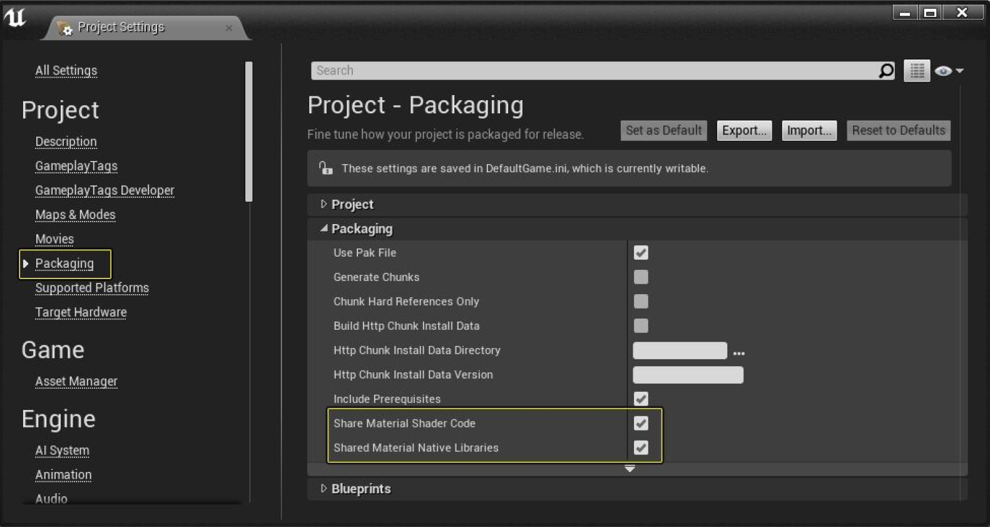Viewport: 990px width, 527px height.
Task: Enable Build Http Chunk Install Data
Action: click(641, 325)
